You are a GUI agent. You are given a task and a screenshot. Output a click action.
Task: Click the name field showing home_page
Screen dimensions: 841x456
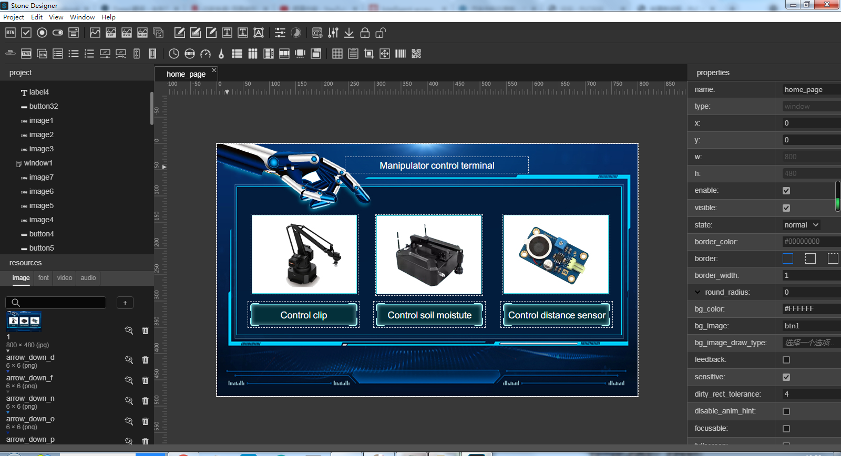[x=812, y=89]
